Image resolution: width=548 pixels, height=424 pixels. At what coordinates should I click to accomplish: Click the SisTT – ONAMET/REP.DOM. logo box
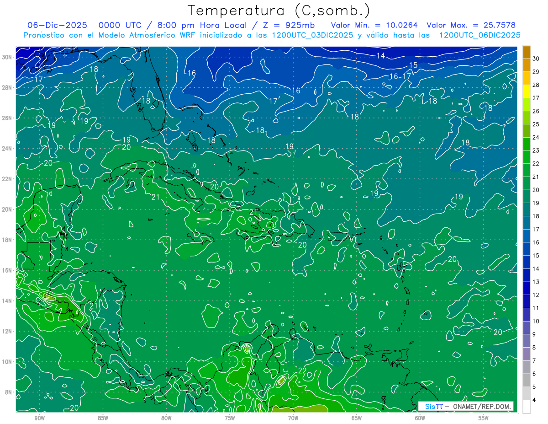(x=466, y=406)
